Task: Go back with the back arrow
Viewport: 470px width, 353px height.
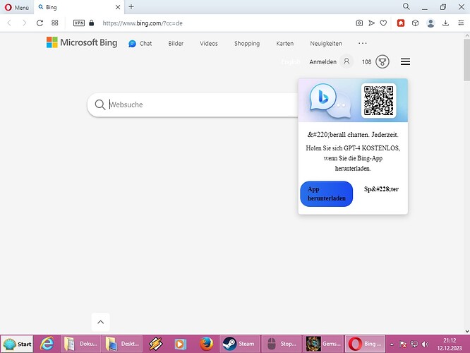Action: click(9, 23)
